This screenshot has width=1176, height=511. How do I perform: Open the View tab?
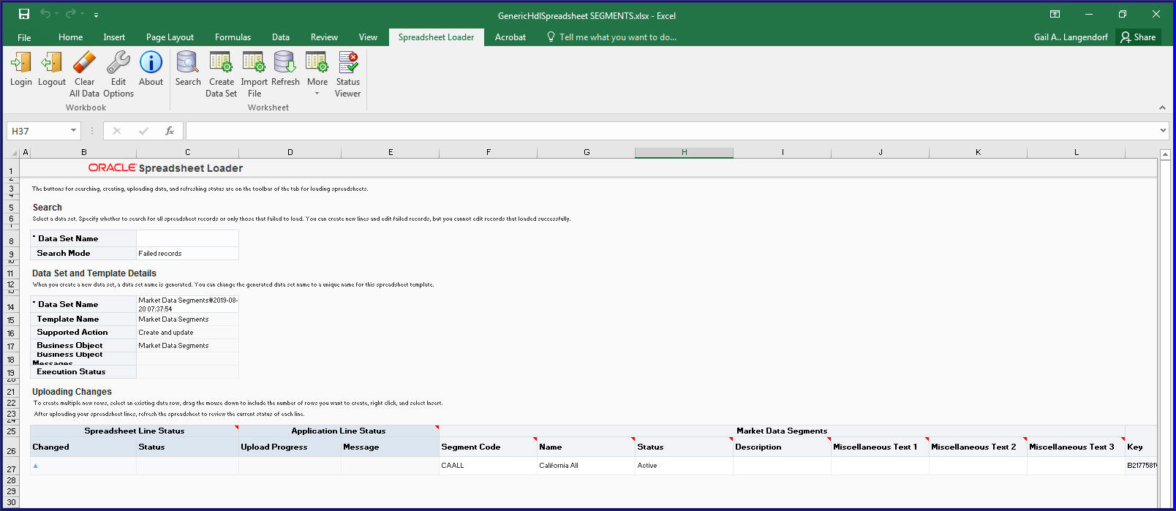(x=368, y=37)
